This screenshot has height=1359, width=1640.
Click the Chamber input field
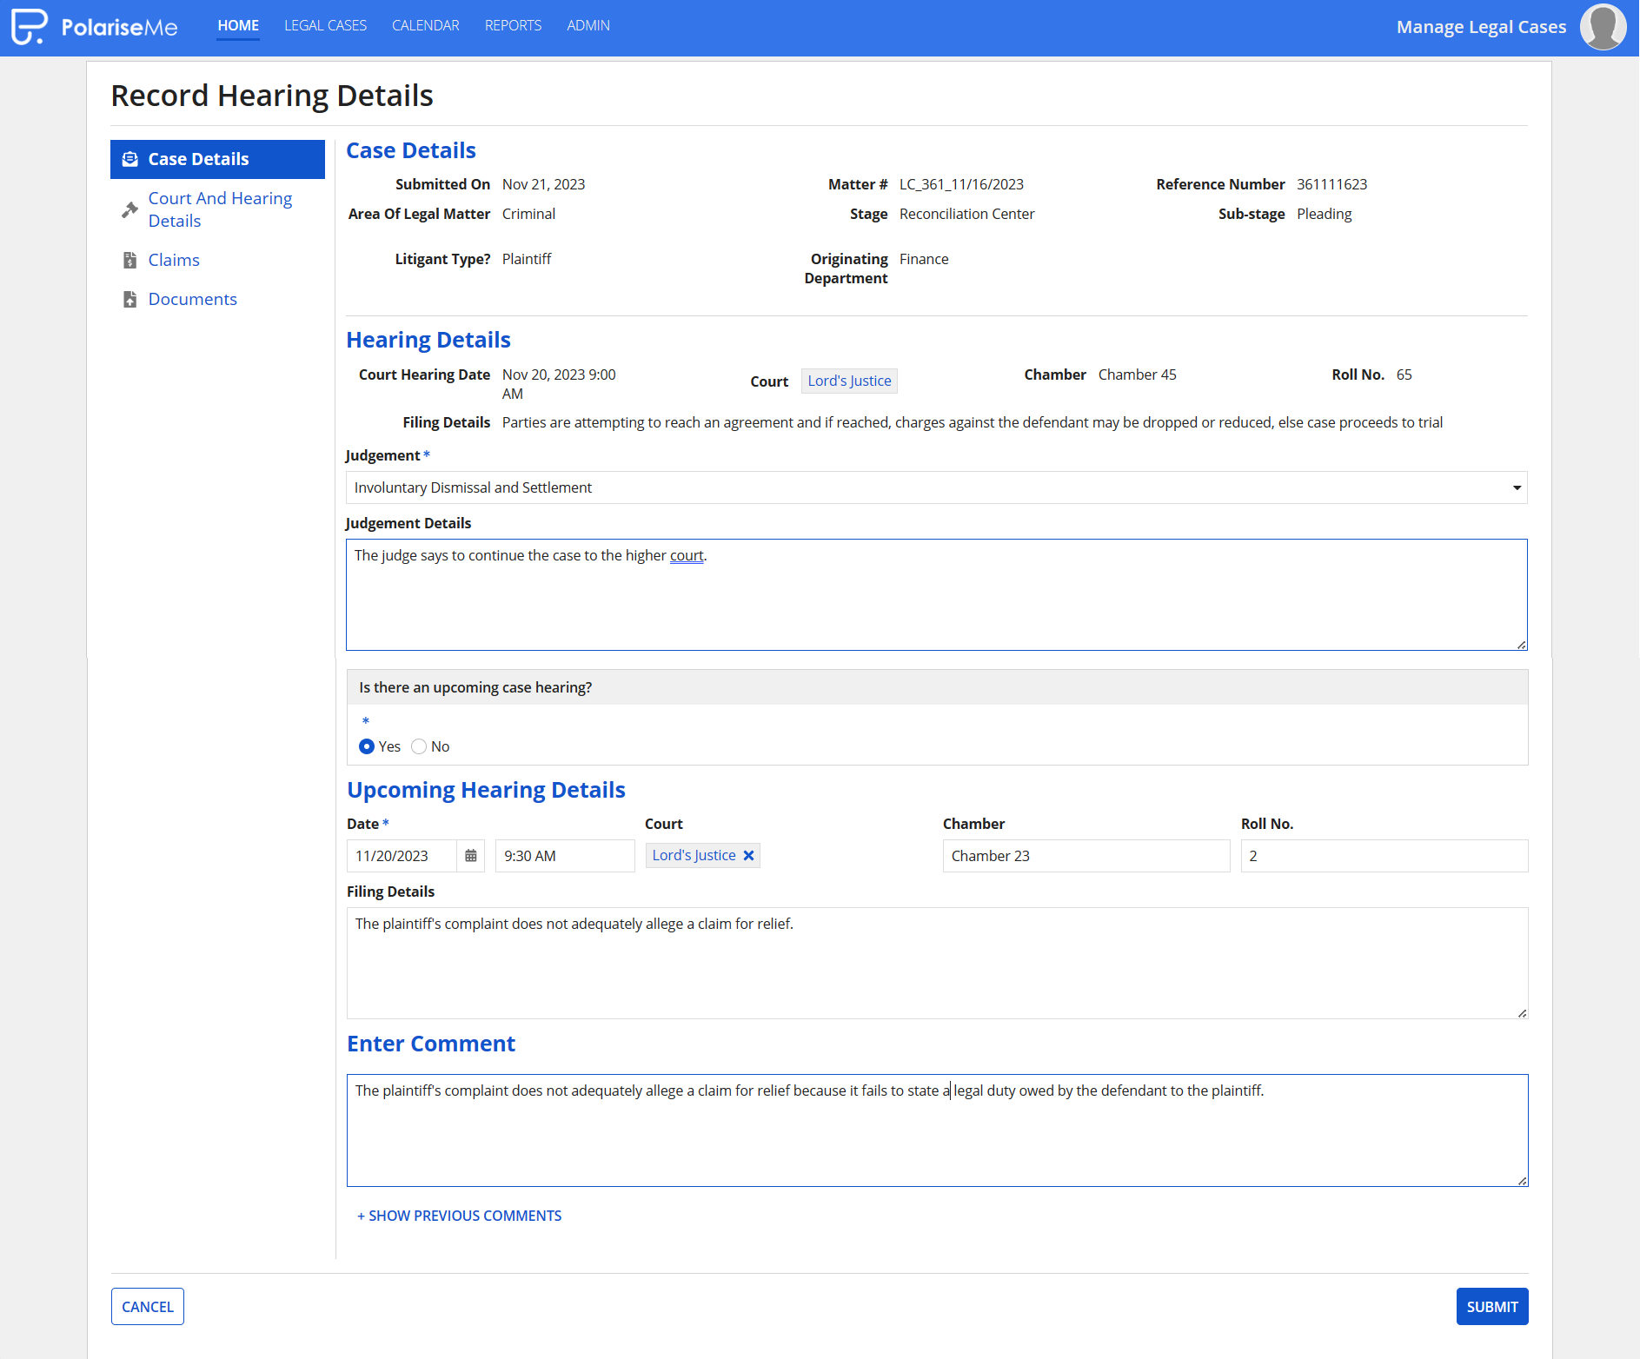tap(1086, 856)
